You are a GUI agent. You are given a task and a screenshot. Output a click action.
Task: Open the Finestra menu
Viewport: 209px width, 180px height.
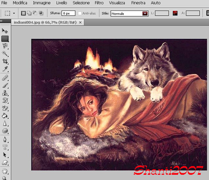pos(138,3)
